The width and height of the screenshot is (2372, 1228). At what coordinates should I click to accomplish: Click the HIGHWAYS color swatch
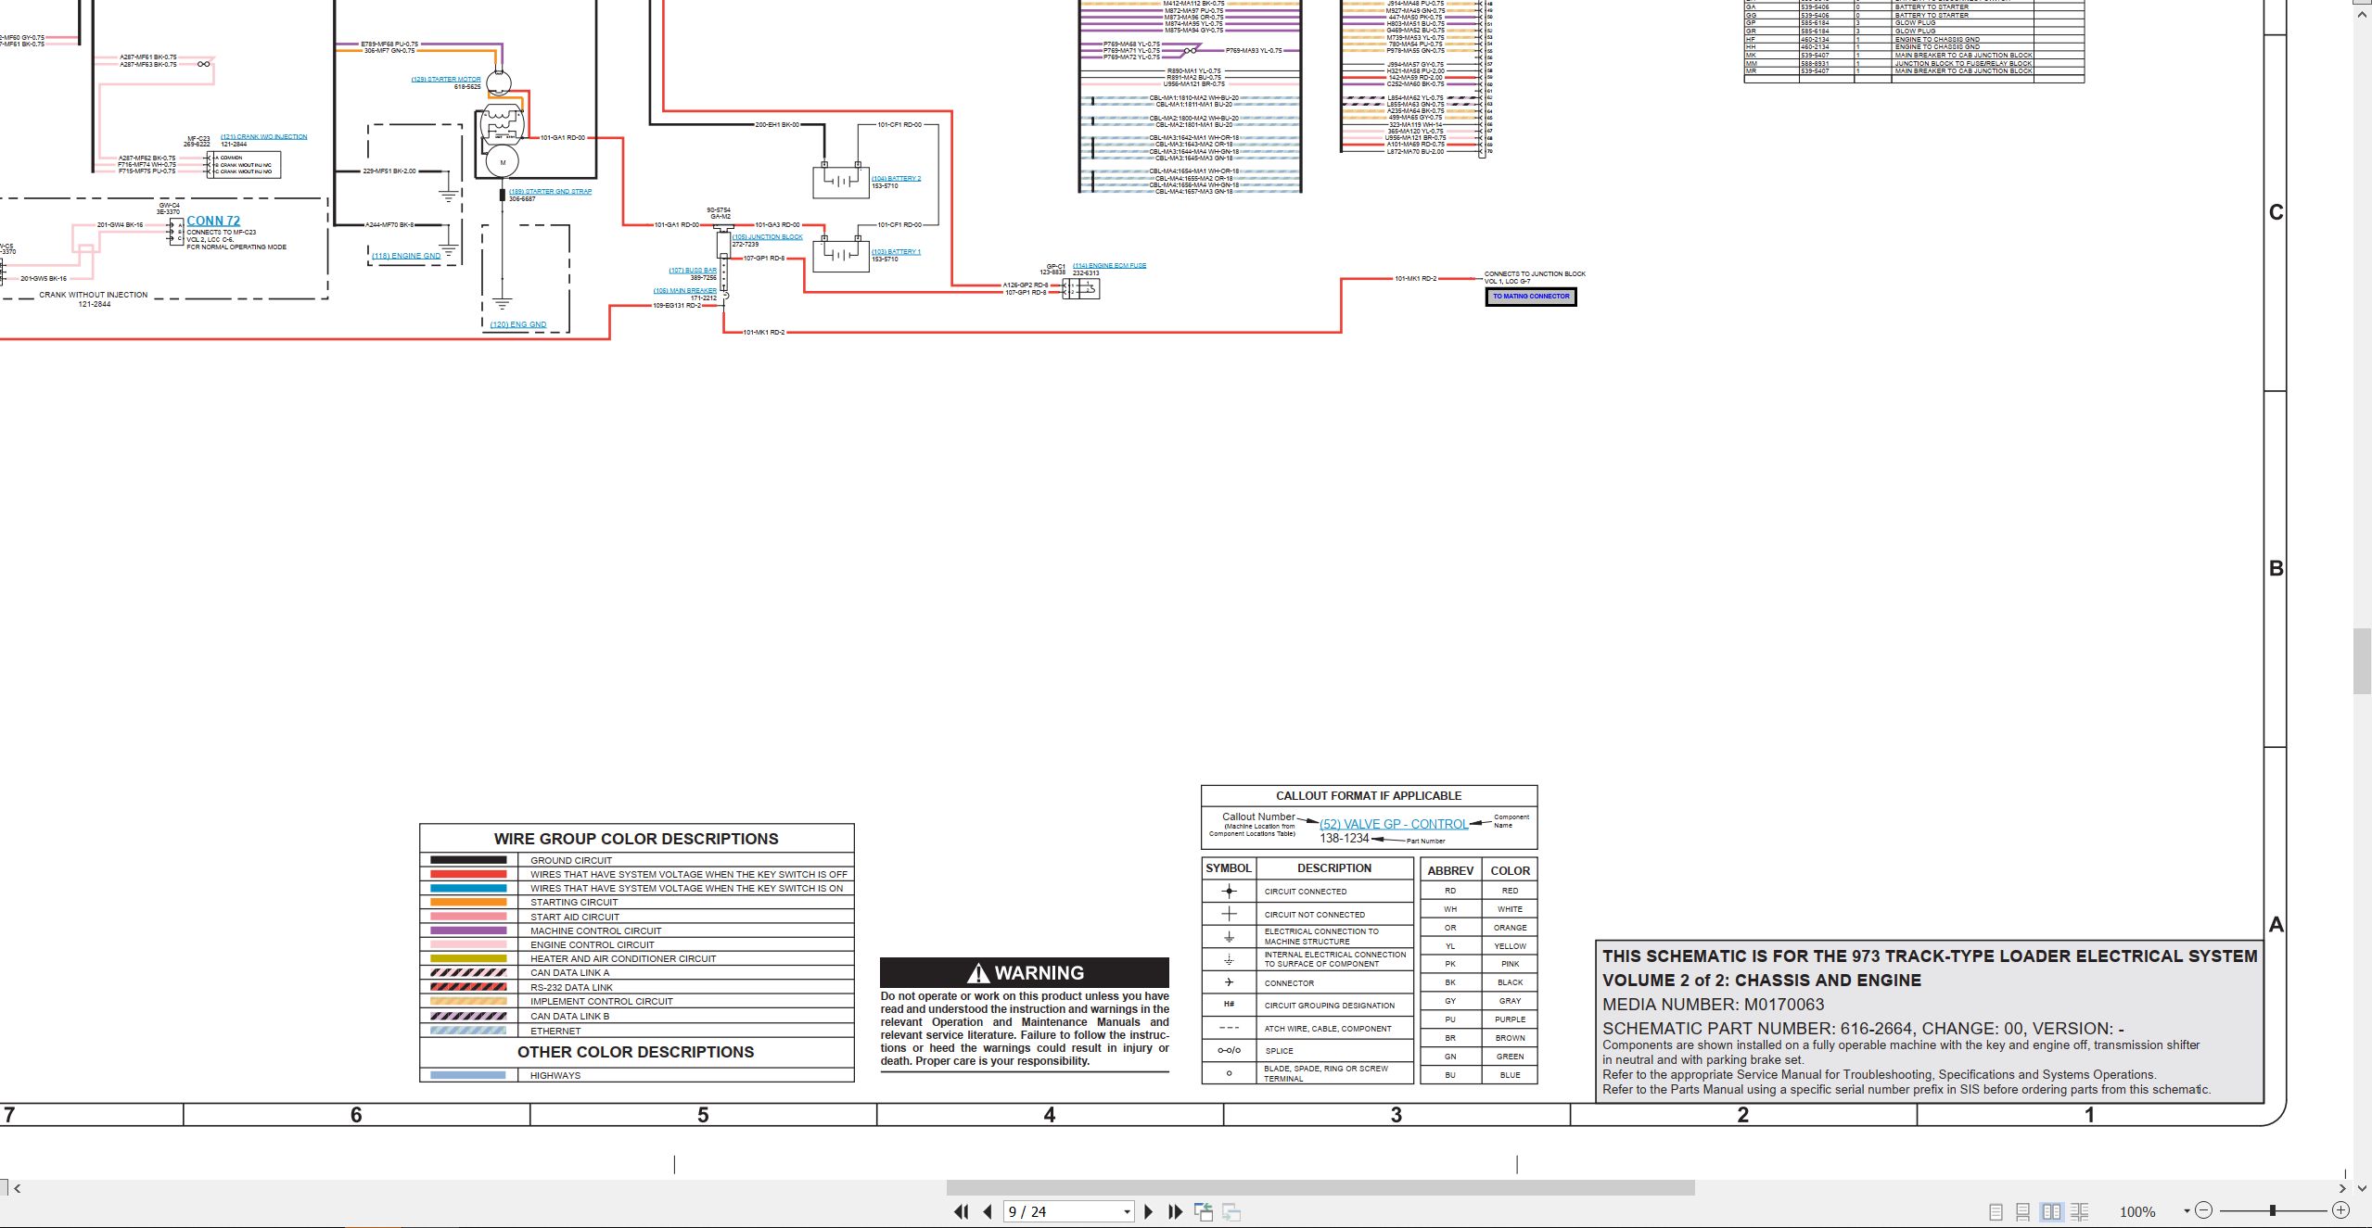(x=468, y=1075)
